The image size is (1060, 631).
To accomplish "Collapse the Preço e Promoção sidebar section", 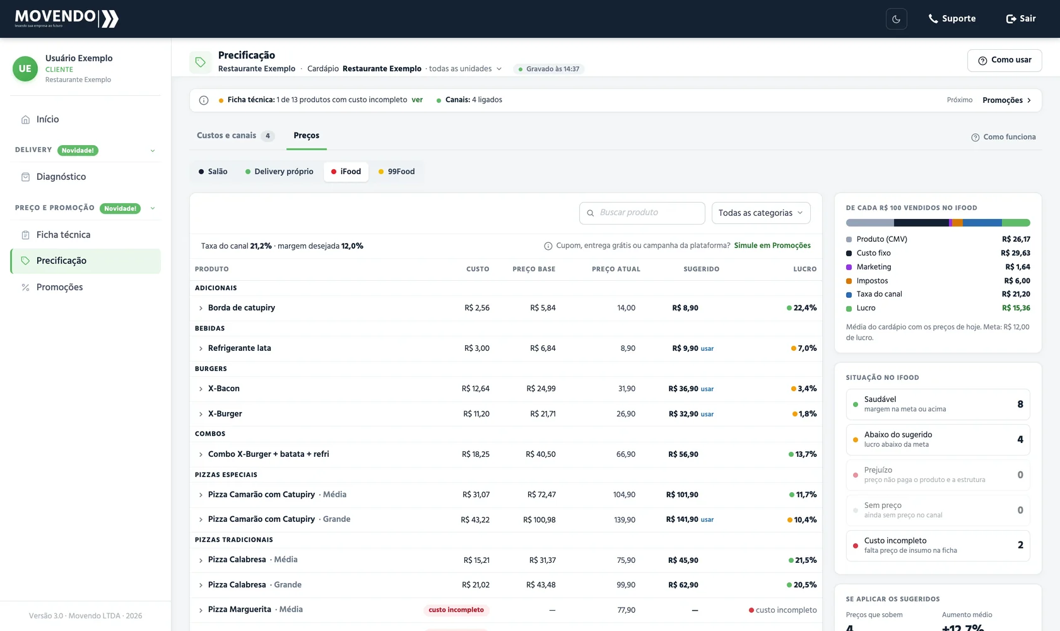I will (x=153, y=209).
